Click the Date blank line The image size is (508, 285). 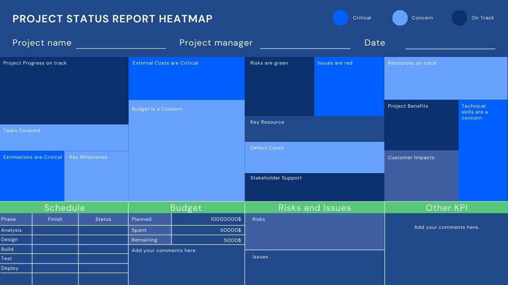click(450, 48)
